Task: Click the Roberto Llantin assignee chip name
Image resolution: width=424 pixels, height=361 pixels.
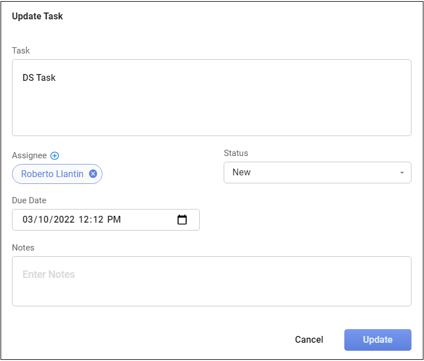Action: (x=52, y=174)
